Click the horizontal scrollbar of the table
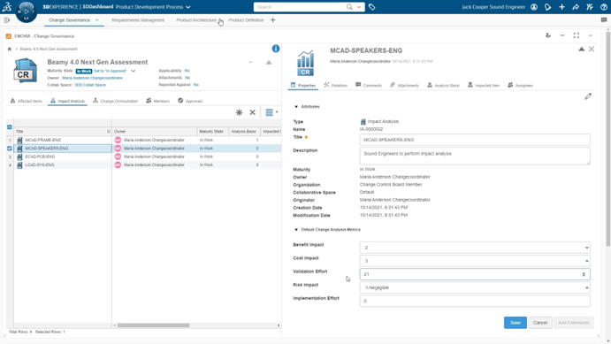 click(x=154, y=325)
